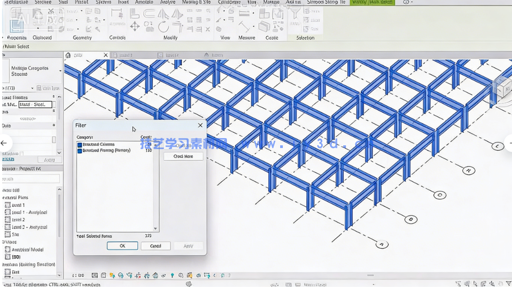Click the Move tool in the Modify panel
The height and width of the screenshot is (287, 512).
[135, 27]
